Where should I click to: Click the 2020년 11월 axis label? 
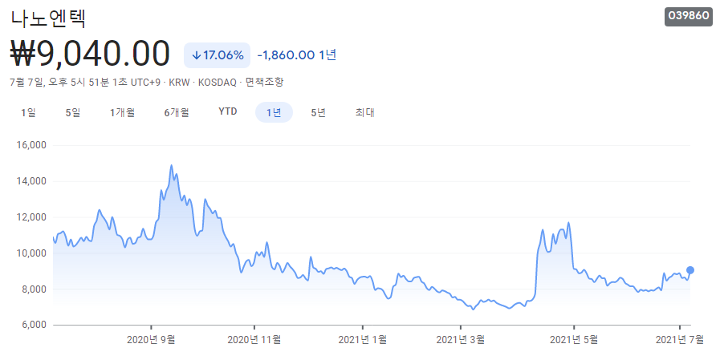point(254,339)
